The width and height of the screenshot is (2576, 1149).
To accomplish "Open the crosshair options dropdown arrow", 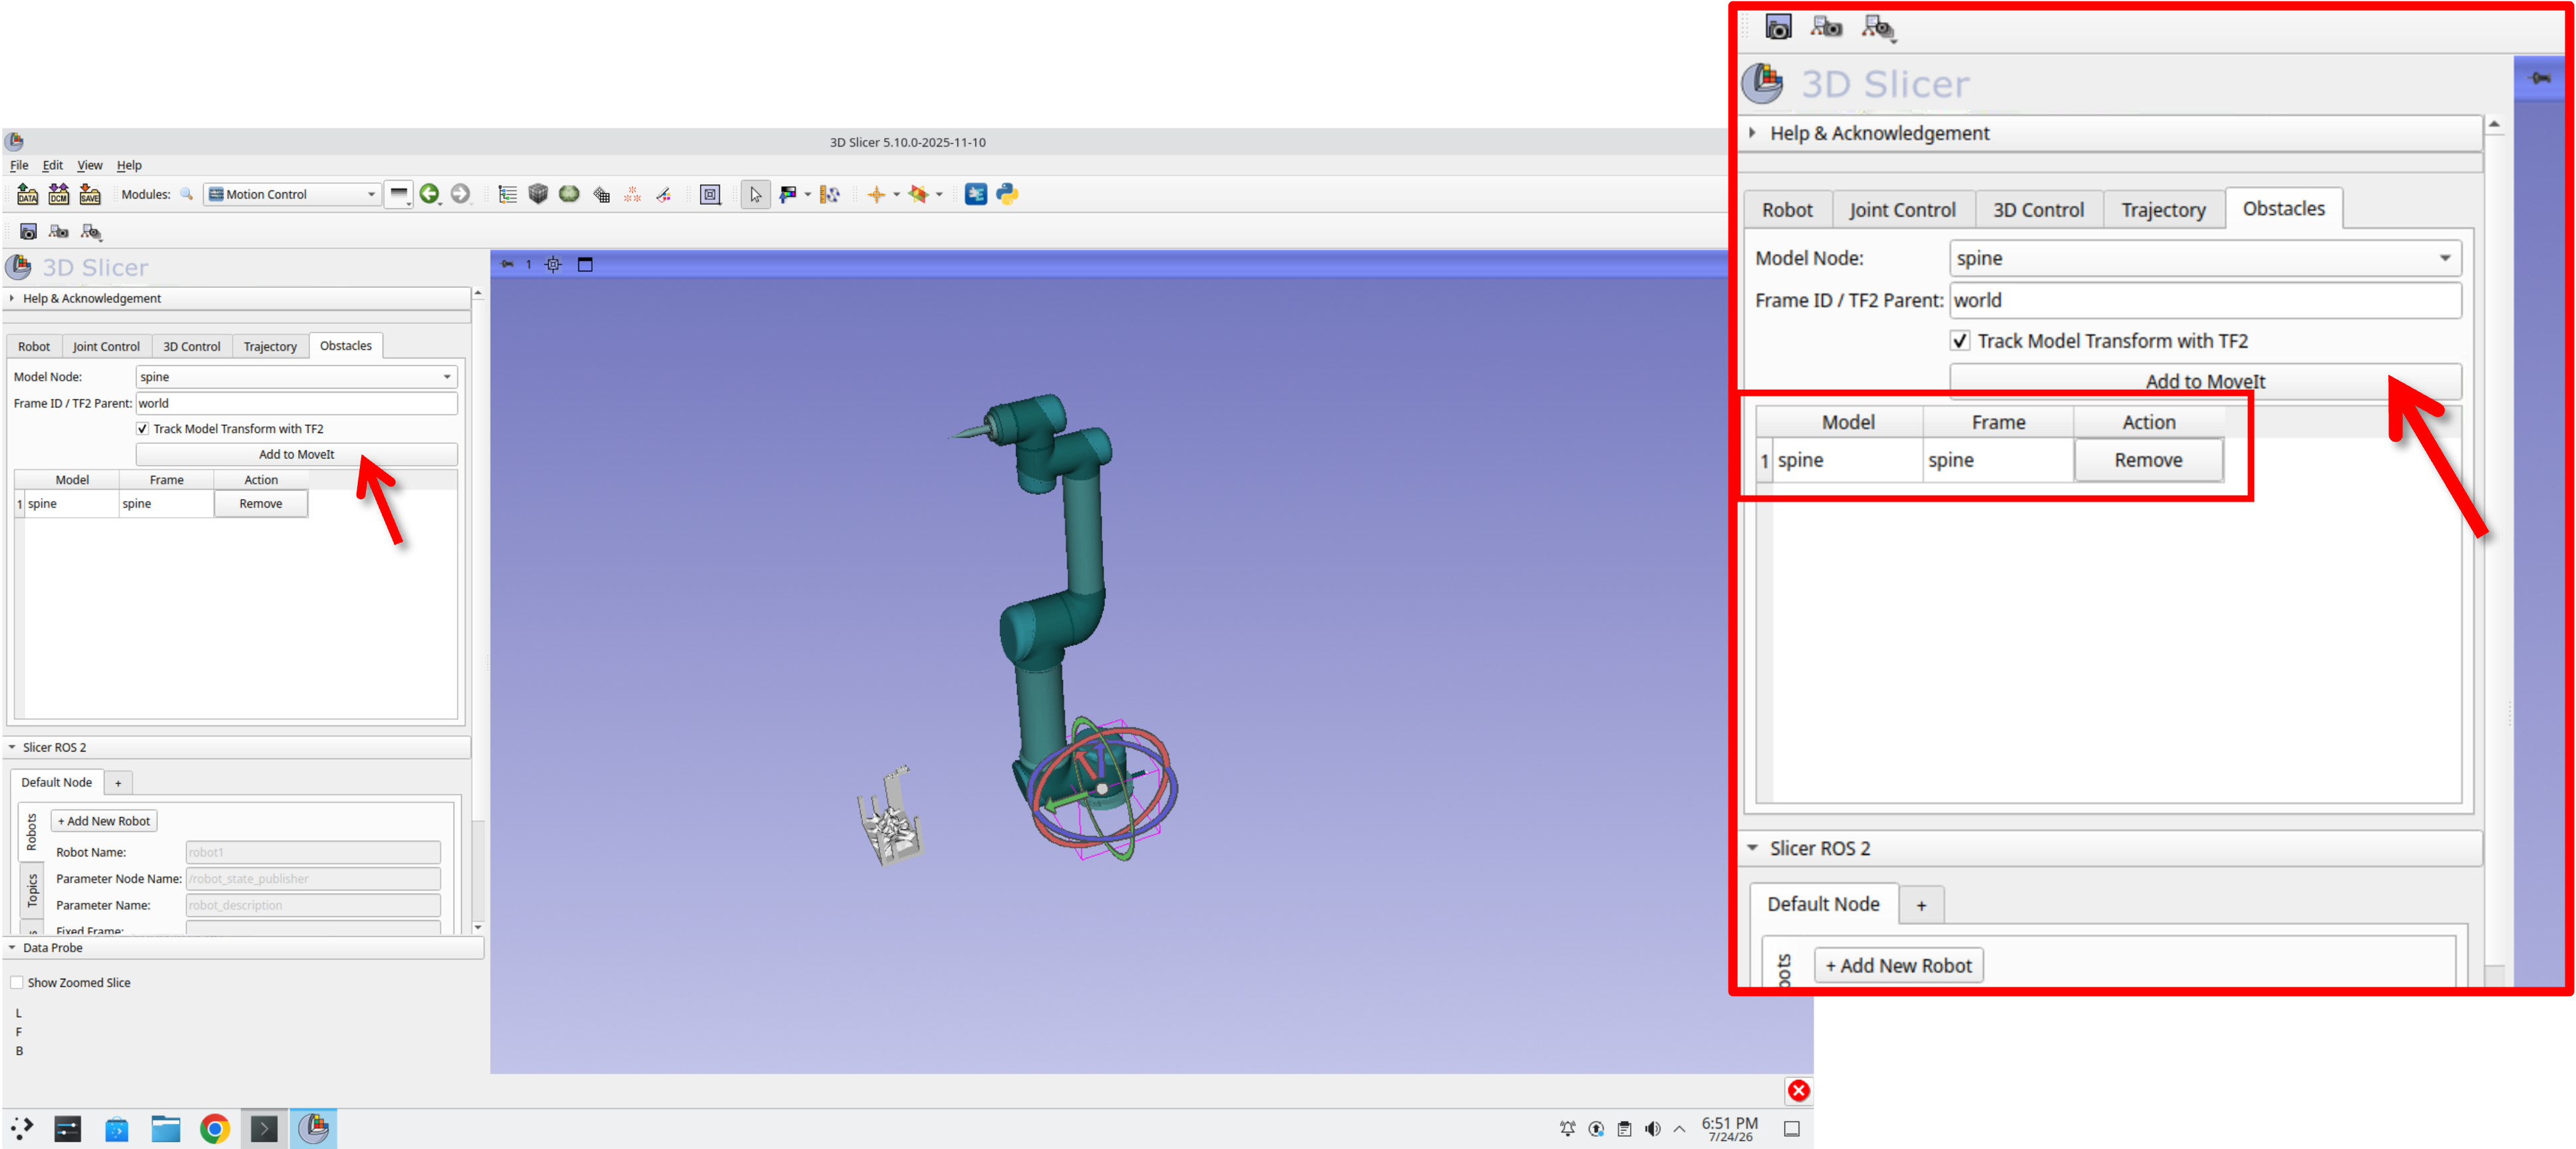I will pyautogui.click(x=896, y=194).
